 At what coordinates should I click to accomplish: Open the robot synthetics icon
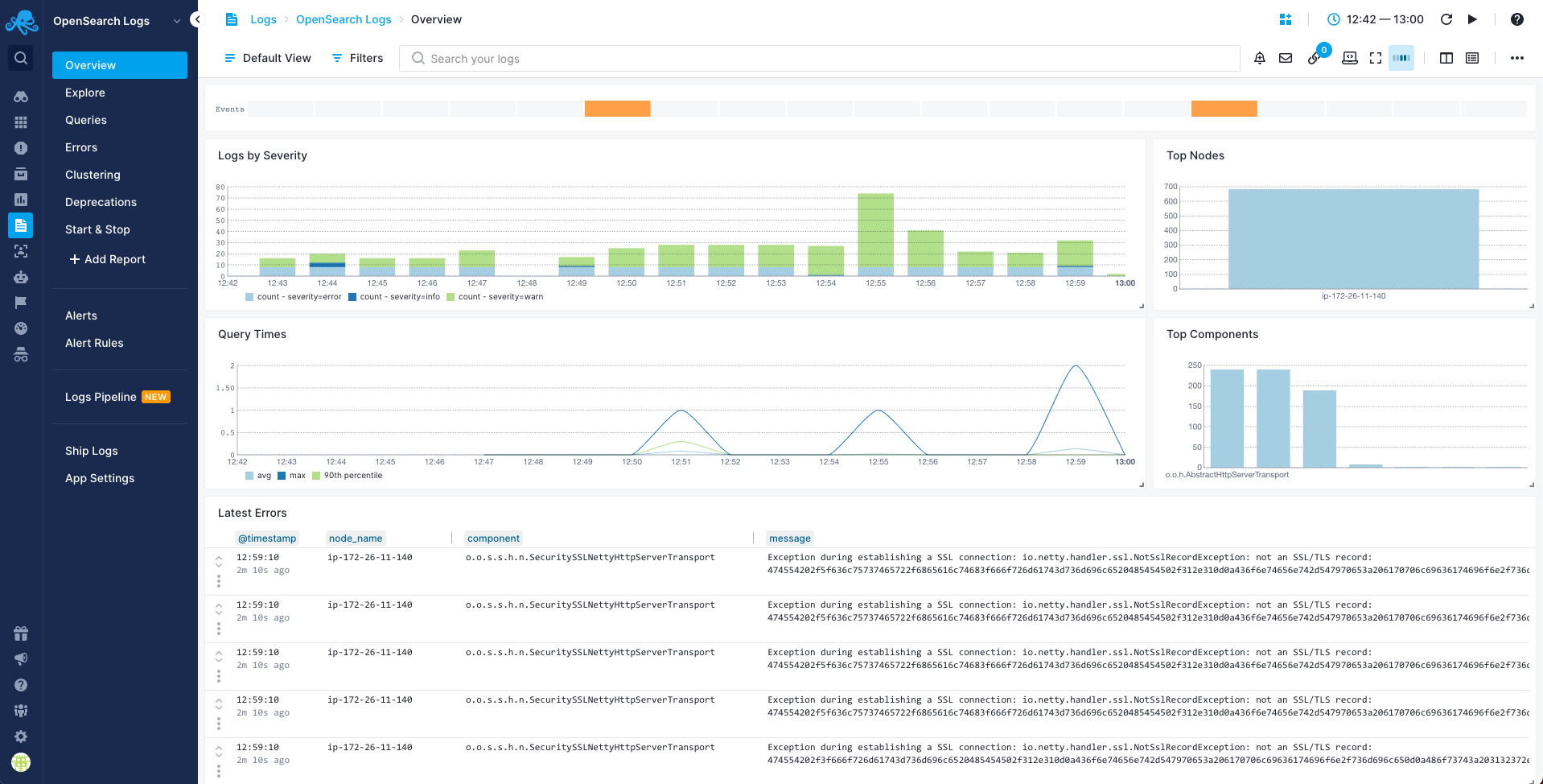click(21, 277)
